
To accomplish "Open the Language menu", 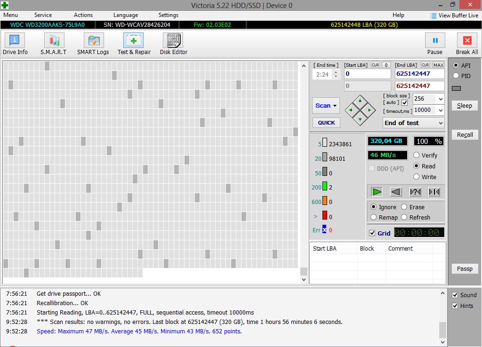I will tap(125, 15).
